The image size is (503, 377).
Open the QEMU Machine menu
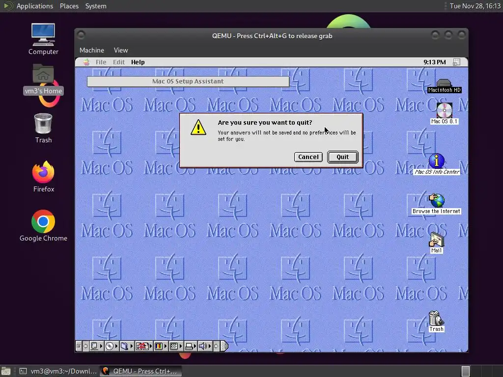(x=92, y=51)
